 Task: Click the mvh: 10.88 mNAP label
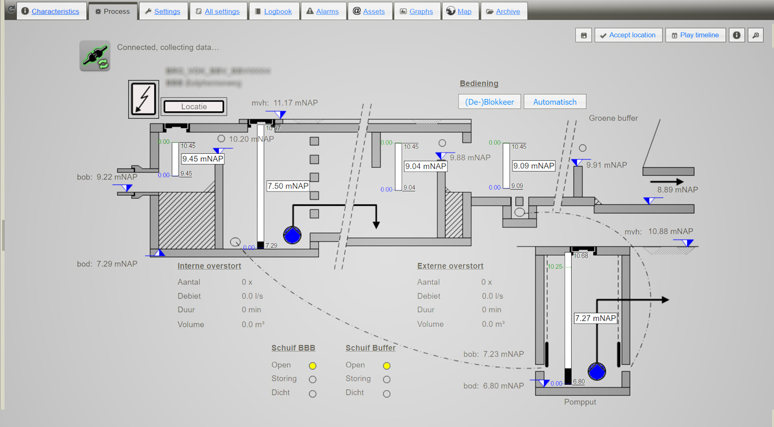click(659, 231)
